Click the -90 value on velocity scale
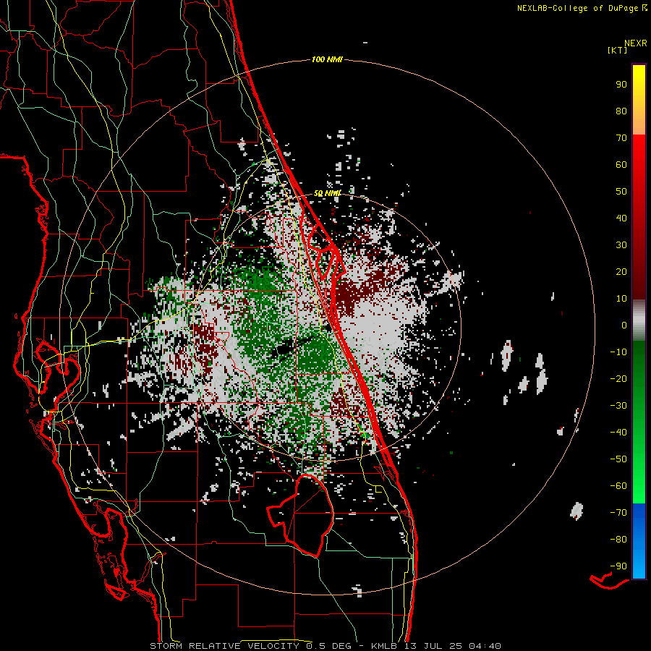Viewport: 651px width, 651px height. tap(618, 566)
